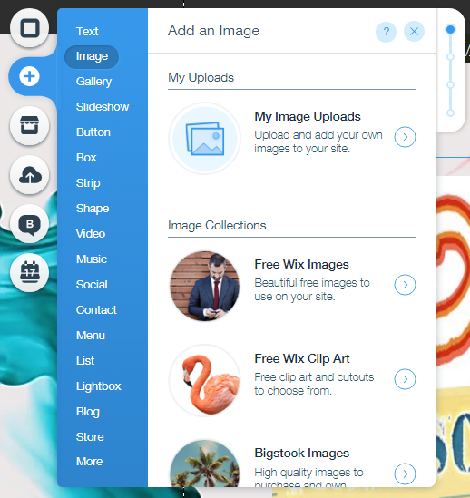Open the Background panel square icon
The height and width of the screenshot is (498, 470).
coord(30,28)
